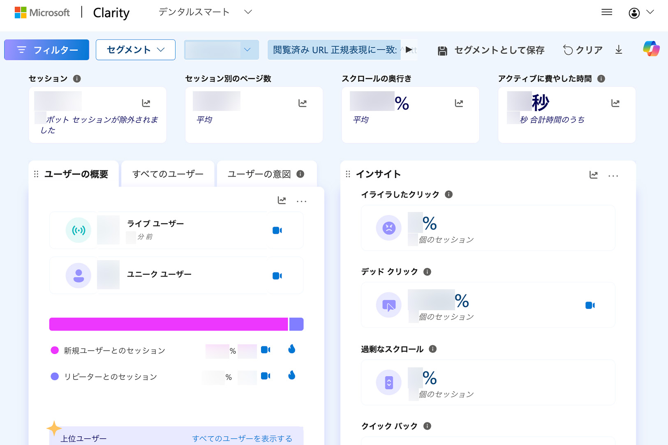Expand the account profile menu
Viewport: 668px width, 445px height.
coord(641,13)
